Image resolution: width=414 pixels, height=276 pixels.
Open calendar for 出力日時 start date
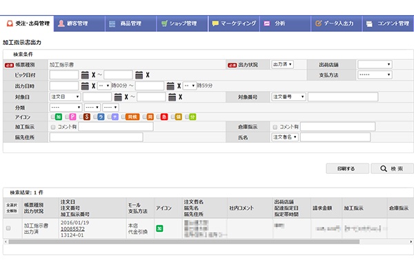[84, 86]
